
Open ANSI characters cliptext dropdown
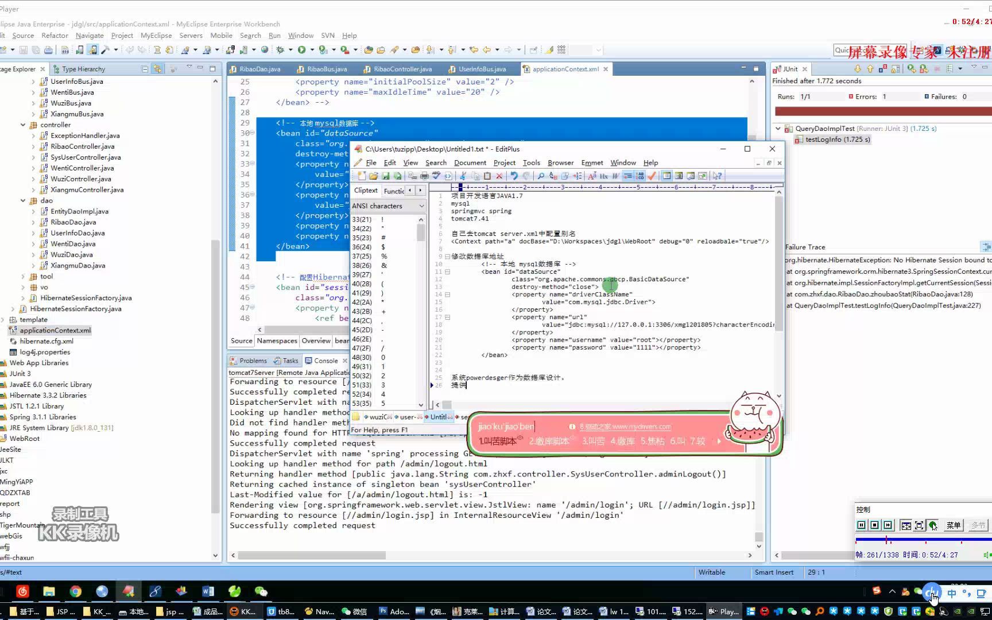(x=421, y=206)
